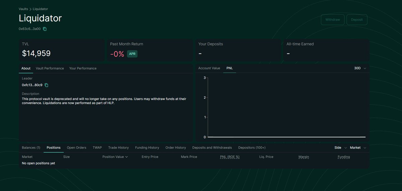Click the Deposit button
402x191 pixels.
tap(357, 20)
